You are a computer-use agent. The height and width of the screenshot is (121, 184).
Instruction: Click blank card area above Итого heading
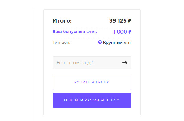pos(92,13)
